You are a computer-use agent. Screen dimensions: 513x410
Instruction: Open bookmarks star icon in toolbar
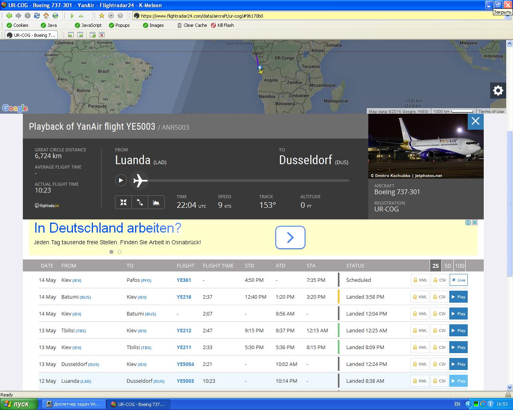point(101,16)
